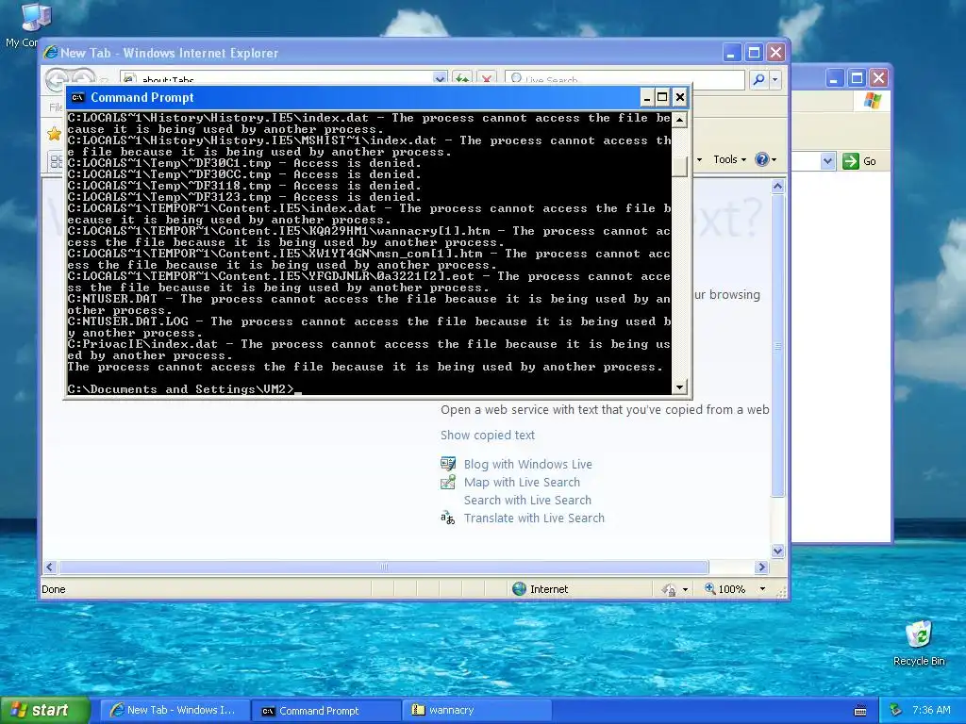Click the Internet Explorer Favorites star icon
Screen dimensions: 966x724
coord(54,134)
